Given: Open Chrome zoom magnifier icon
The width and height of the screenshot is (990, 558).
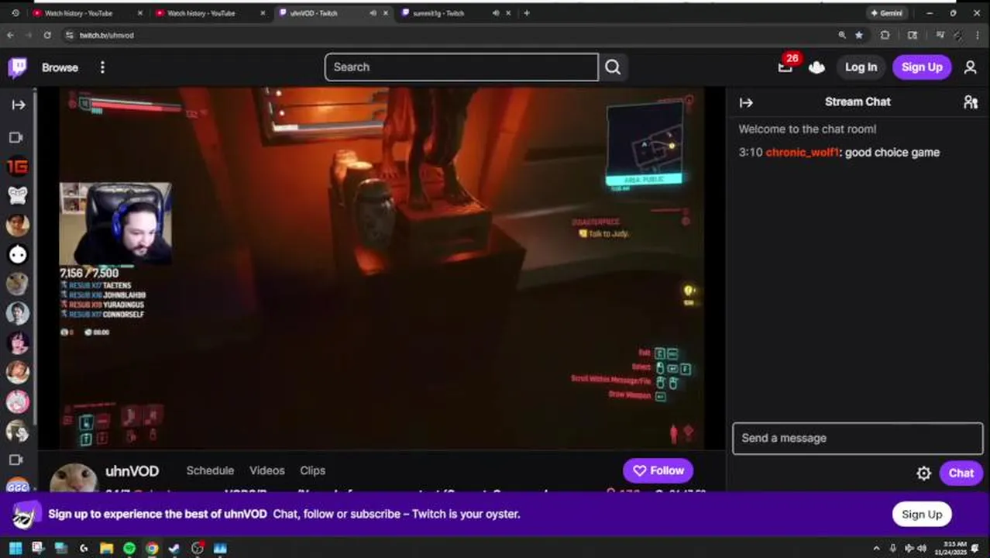Looking at the screenshot, I should click(842, 35).
